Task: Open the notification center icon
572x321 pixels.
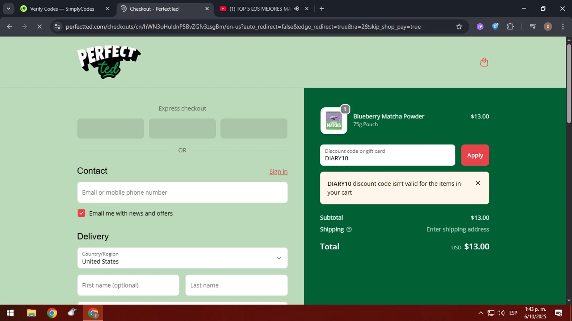Action: pyautogui.click(x=559, y=313)
